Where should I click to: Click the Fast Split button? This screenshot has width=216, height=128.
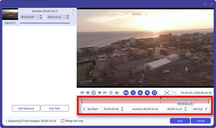click(55, 108)
